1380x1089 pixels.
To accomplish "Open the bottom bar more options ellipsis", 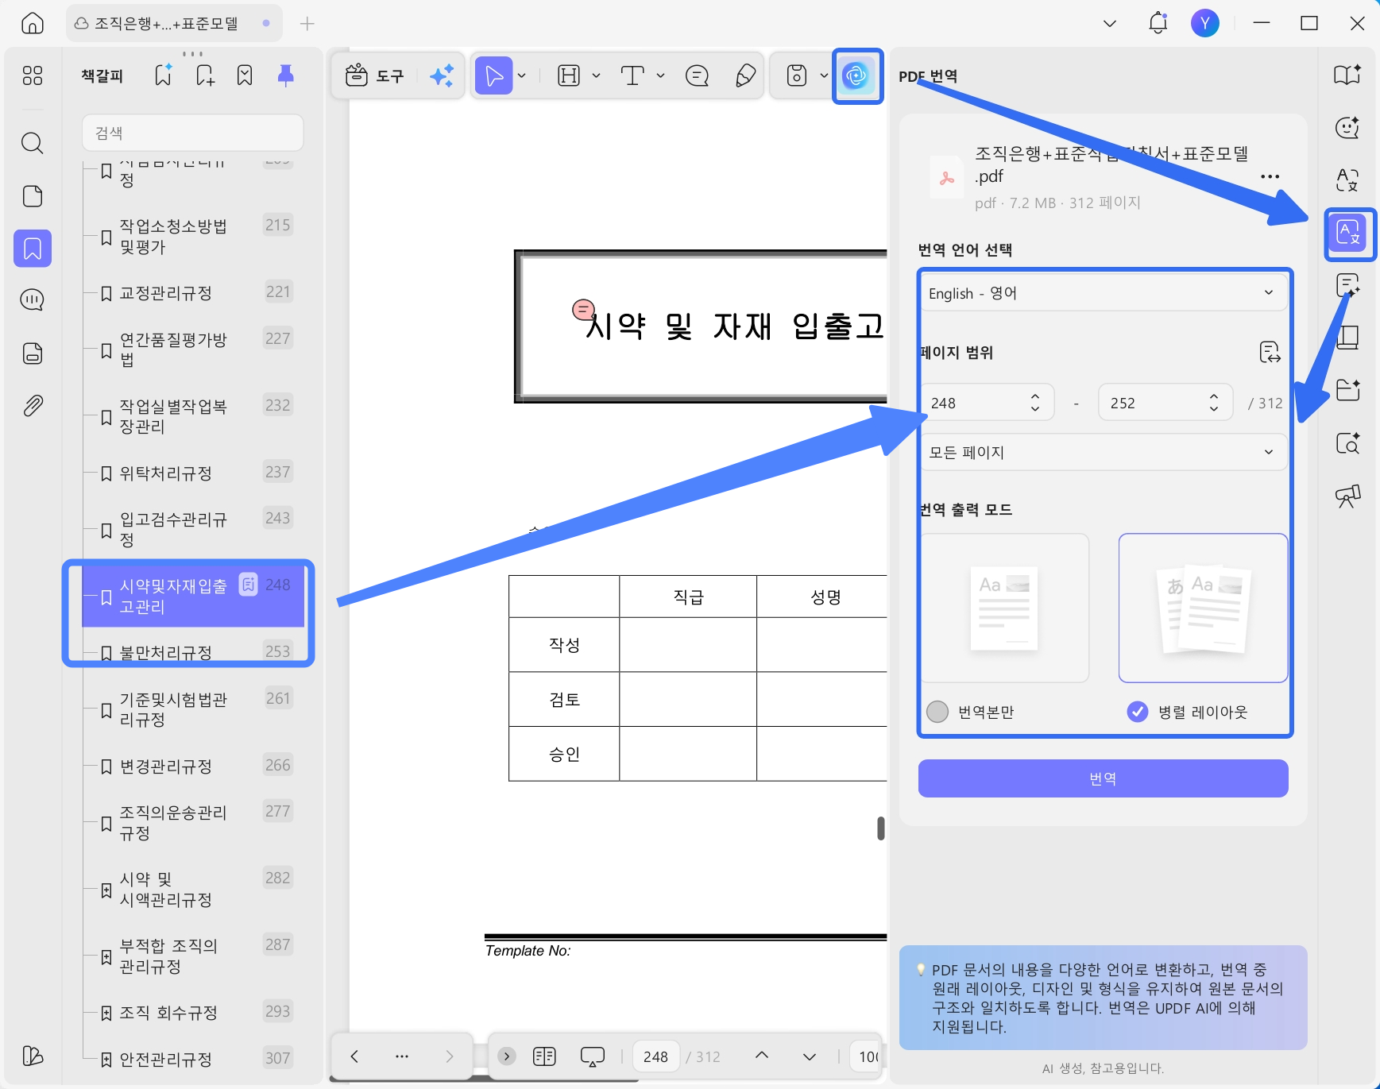I will [402, 1056].
